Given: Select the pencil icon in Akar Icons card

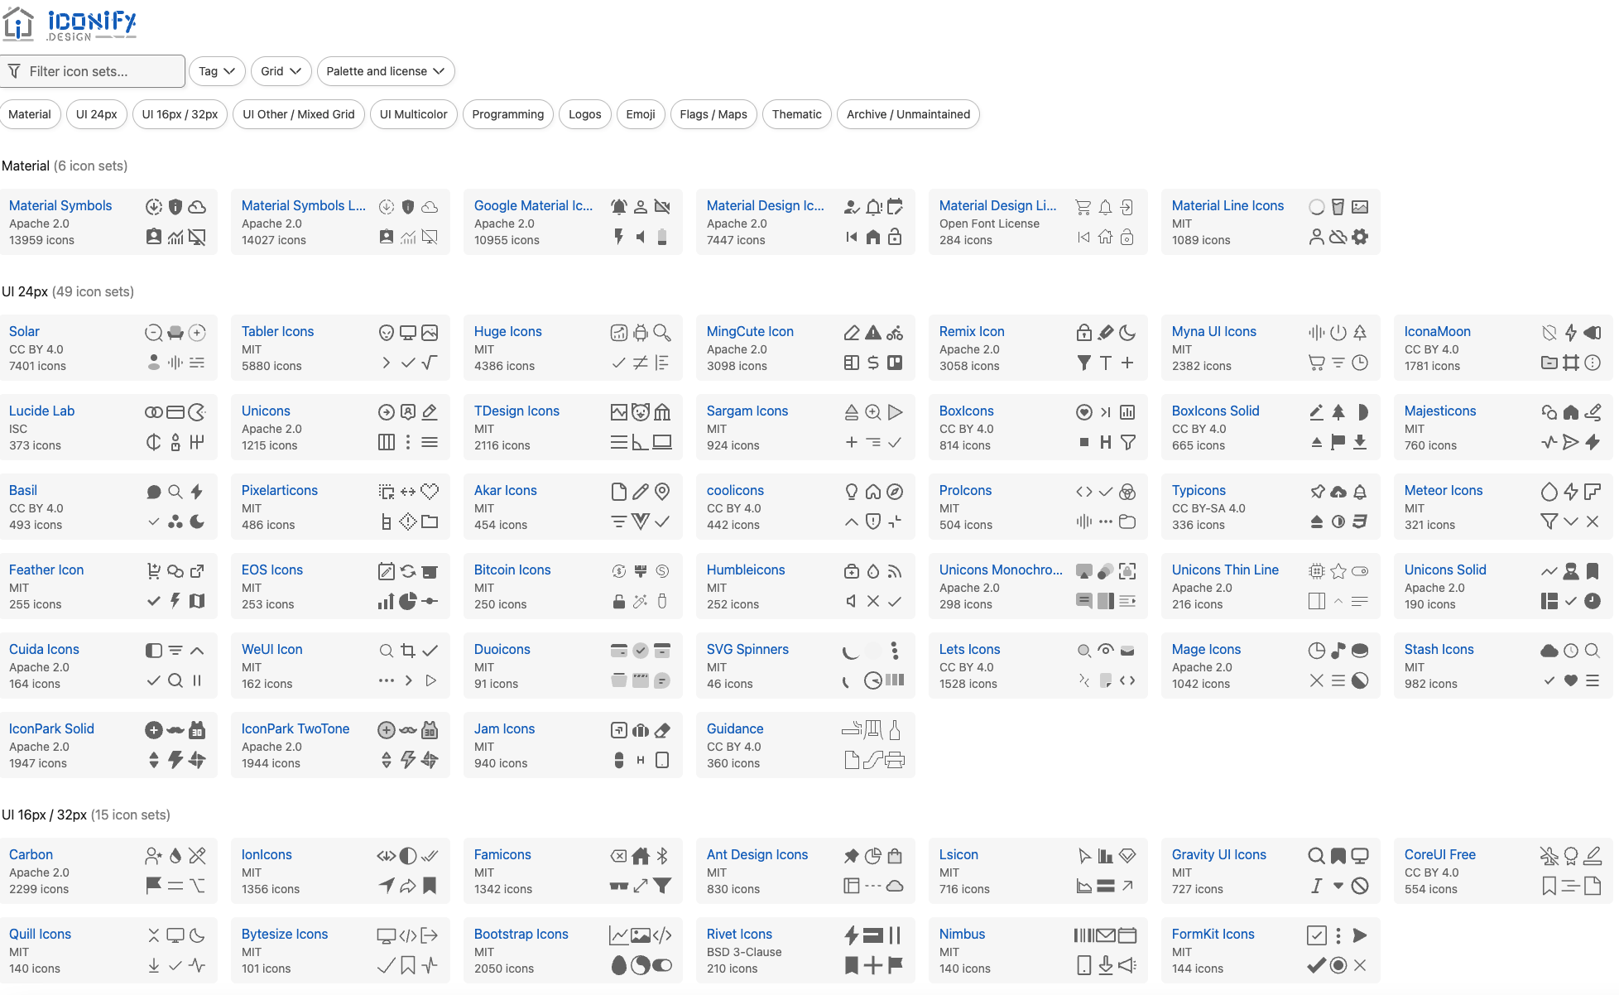Looking at the screenshot, I should tap(641, 492).
